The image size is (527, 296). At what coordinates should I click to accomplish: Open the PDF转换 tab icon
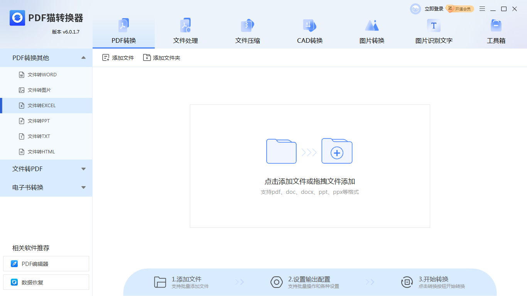pyautogui.click(x=123, y=25)
